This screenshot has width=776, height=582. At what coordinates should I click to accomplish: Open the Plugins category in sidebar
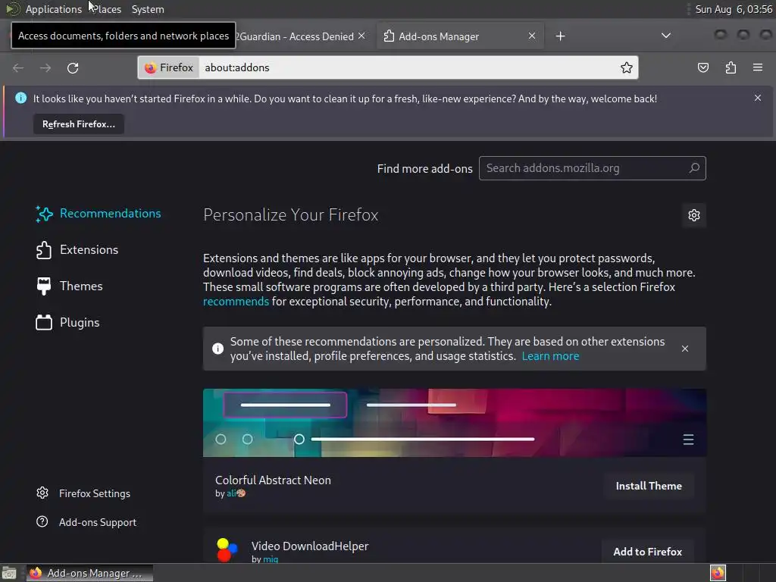67,323
